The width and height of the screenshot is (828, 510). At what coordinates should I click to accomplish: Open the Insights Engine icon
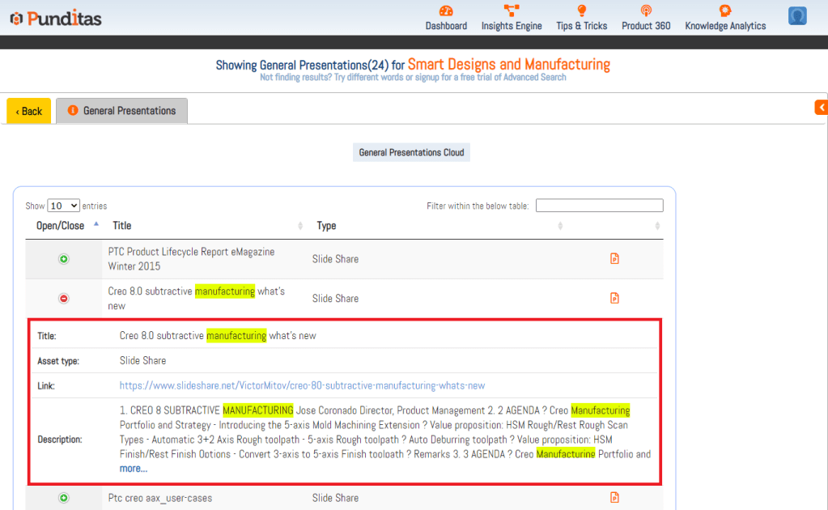click(512, 11)
